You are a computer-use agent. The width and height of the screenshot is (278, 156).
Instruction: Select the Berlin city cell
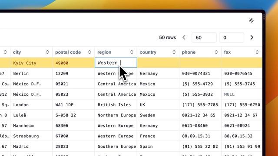(31, 73)
